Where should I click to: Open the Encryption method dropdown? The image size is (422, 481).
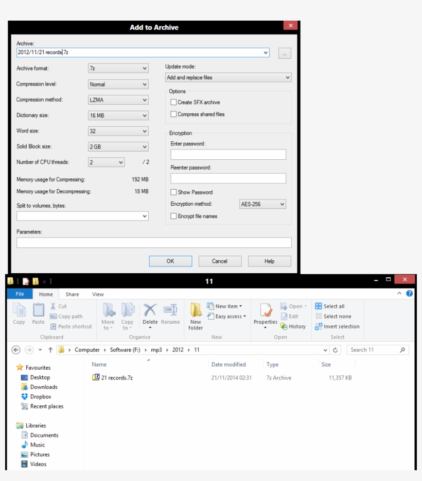point(262,205)
